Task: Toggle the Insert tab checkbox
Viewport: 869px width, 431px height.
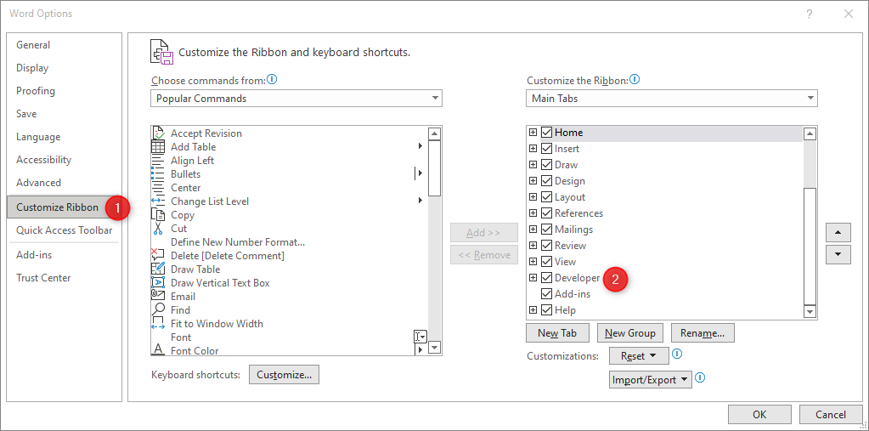Action: (546, 149)
